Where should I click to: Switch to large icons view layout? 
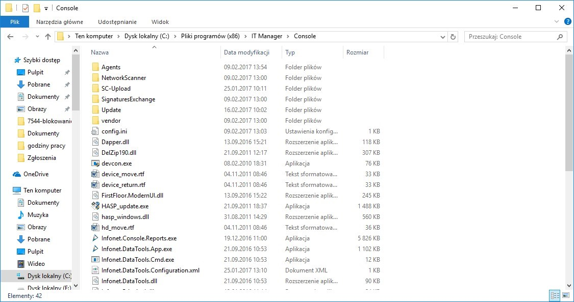566,295
